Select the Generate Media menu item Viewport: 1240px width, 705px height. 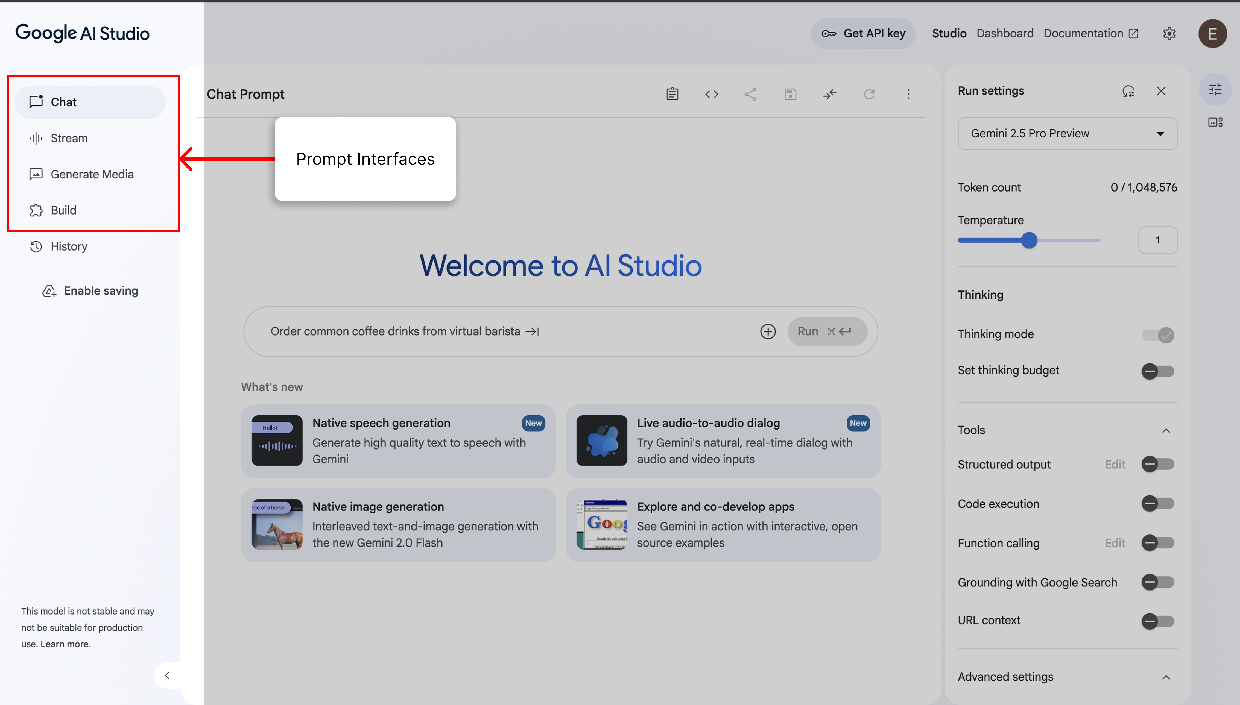pyautogui.click(x=90, y=174)
